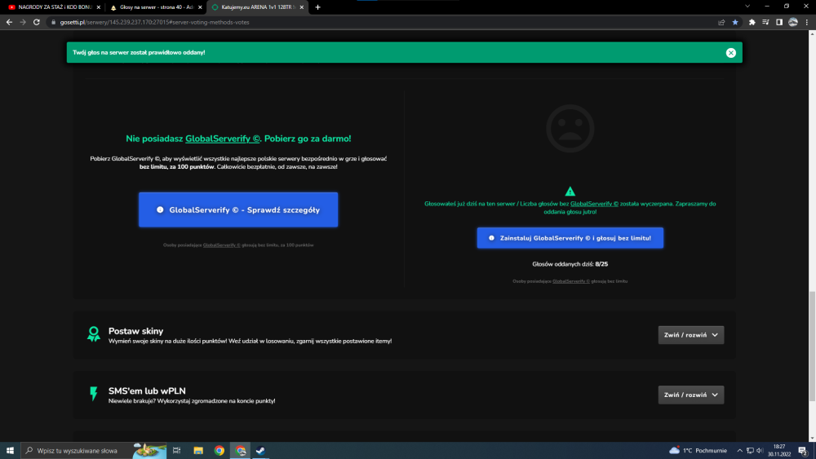Screen dimensions: 816x459
Task: Click the page vertical scrollbar thumb
Action: click(x=812, y=346)
